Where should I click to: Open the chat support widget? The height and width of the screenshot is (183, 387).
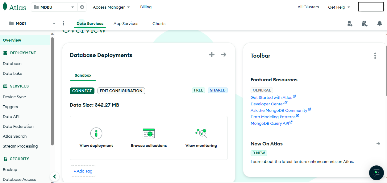(x=377, y=173)
